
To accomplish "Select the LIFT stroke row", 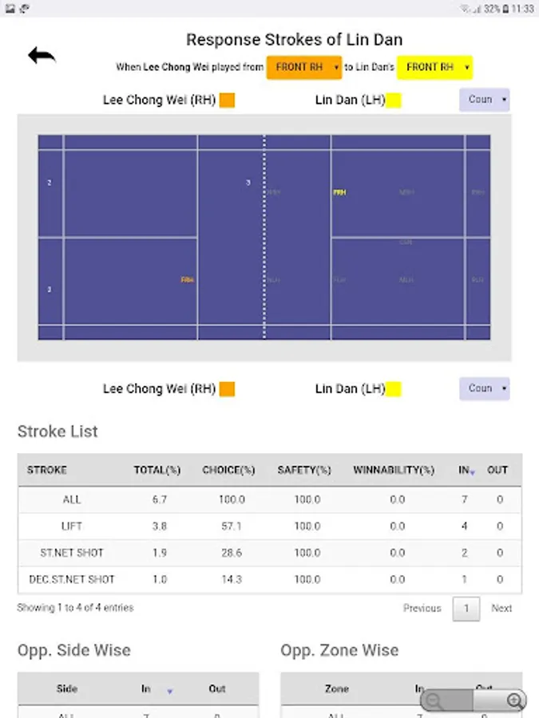I will [x=72, y=527].
